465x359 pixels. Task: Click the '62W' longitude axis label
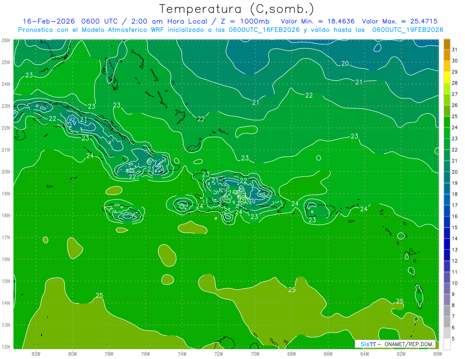point(401,353)
